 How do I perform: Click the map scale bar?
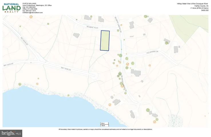pyautogui.click(x=103, y=124)
